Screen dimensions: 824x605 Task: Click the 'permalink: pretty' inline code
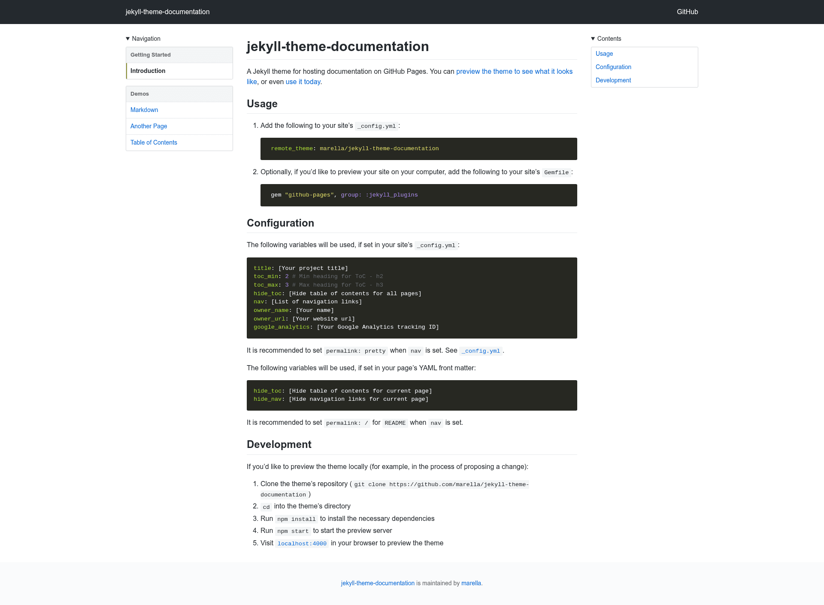point(356,351)
